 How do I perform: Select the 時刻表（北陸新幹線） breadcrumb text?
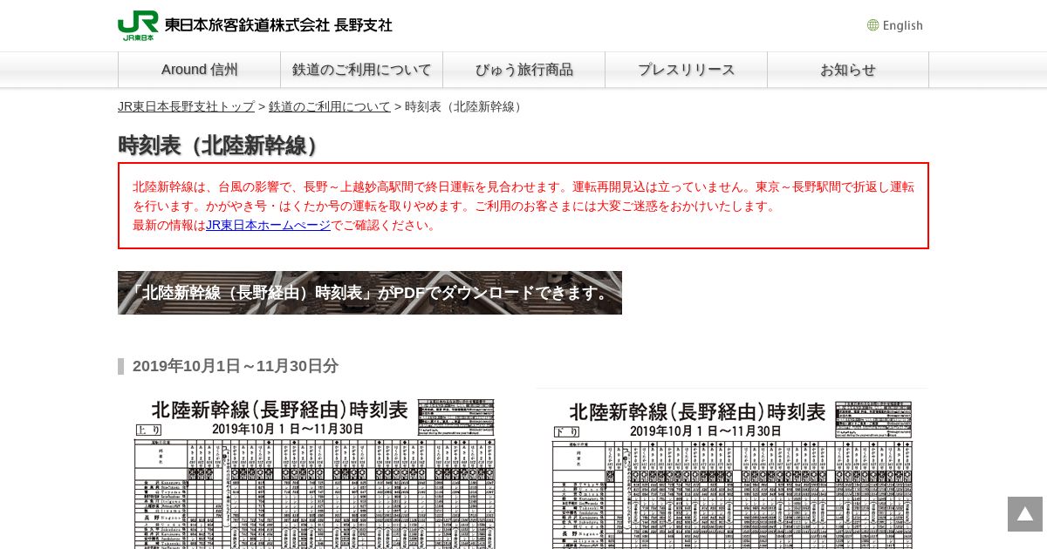point(465,106)
